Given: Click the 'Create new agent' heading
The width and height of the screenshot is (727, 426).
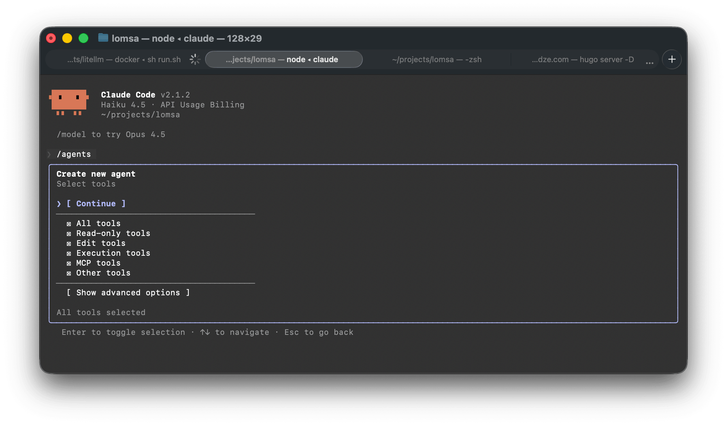Looking at the screenshot, I should 96,174.
